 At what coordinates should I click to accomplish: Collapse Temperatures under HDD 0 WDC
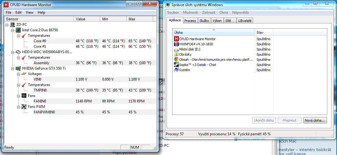pos(18,58)
